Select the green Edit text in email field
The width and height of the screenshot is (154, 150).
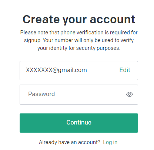125,70
